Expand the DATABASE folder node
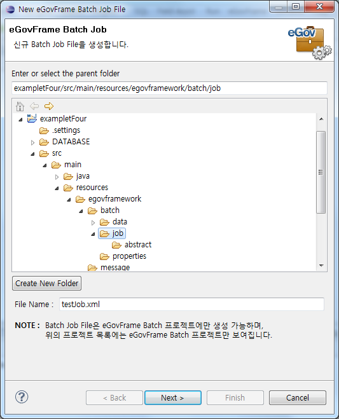The image size is (339, 419). click(32, 142)
